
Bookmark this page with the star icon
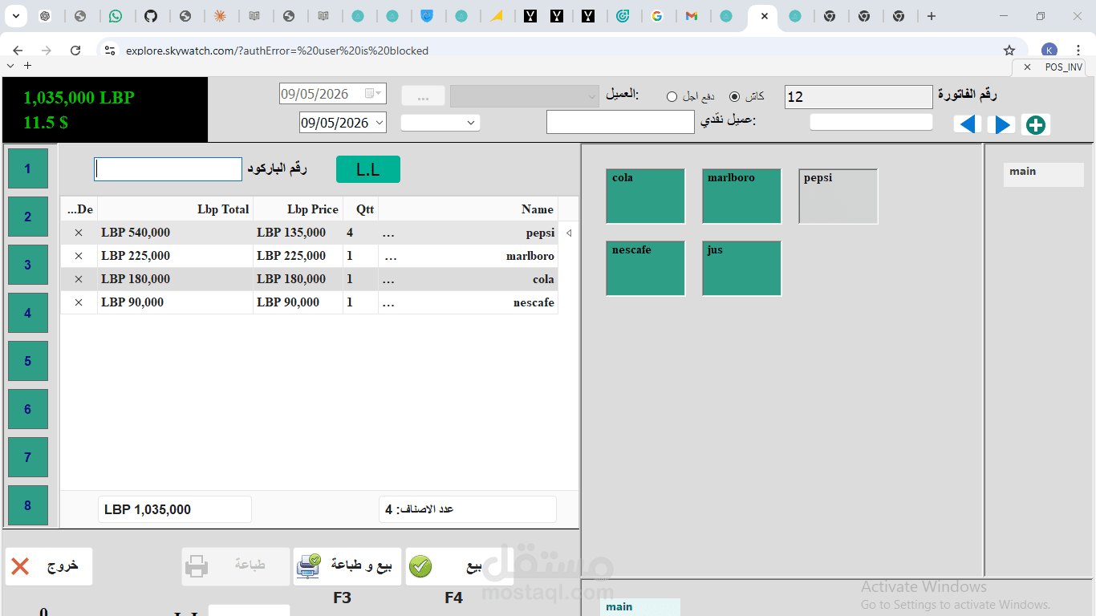pyautogui.click(x=1009, y=51)
